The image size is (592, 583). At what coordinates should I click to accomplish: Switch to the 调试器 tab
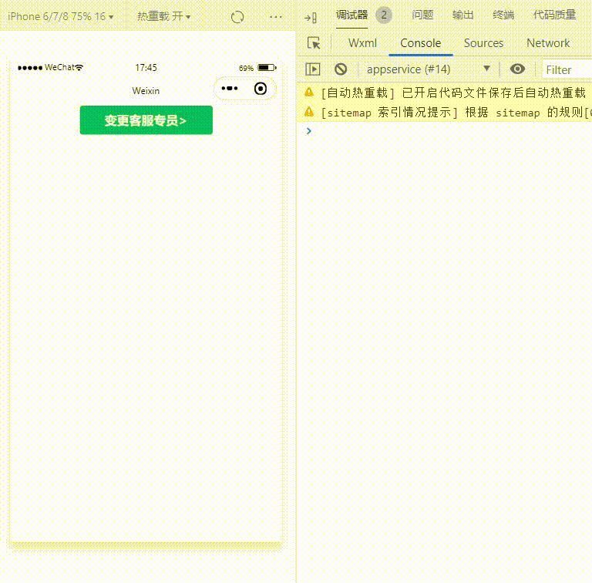click(351, 15)
